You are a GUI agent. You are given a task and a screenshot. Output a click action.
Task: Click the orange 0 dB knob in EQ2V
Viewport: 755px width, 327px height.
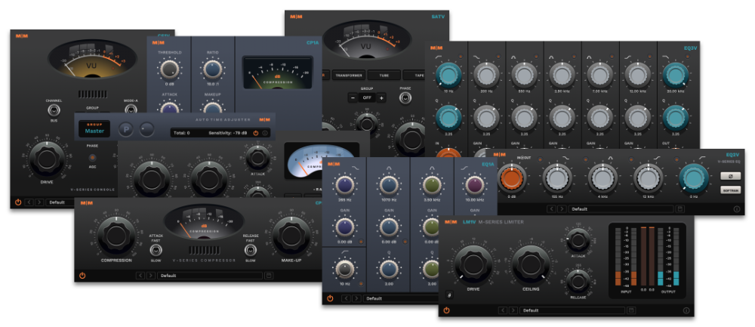pyautogui.click(x=512, y=177)
